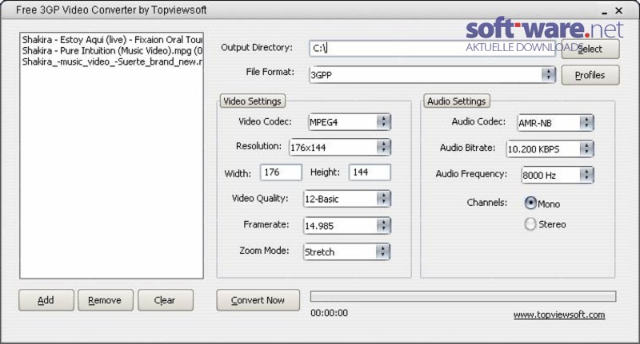The image size is (640, 344).
Task: Click the Add button
Action: pyautogui.click(x=46, y=300)
